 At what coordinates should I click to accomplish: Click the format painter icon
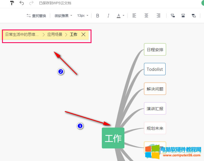tap(12, 3)
